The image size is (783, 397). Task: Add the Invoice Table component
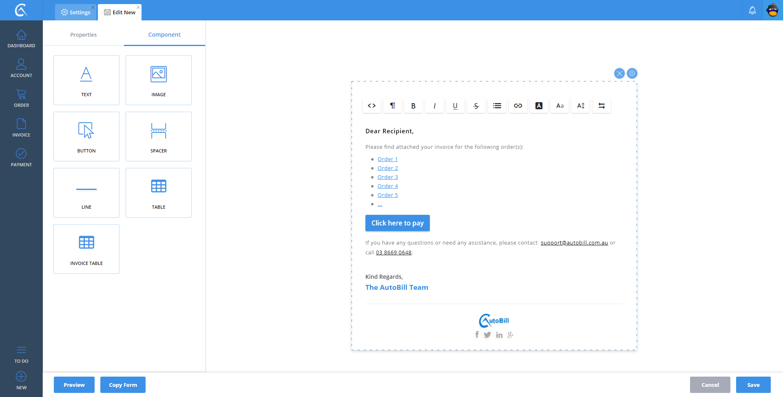(x=86, y=249)
